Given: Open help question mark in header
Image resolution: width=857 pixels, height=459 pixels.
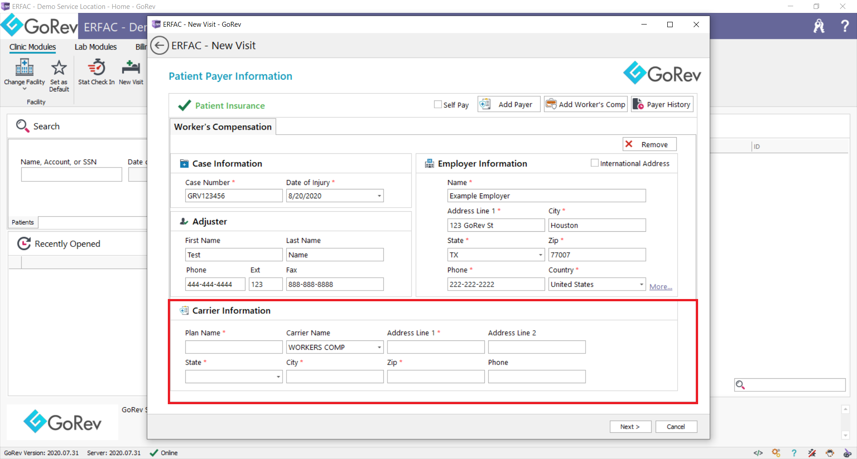Looking at the screenshot, I should pos(845,26).
